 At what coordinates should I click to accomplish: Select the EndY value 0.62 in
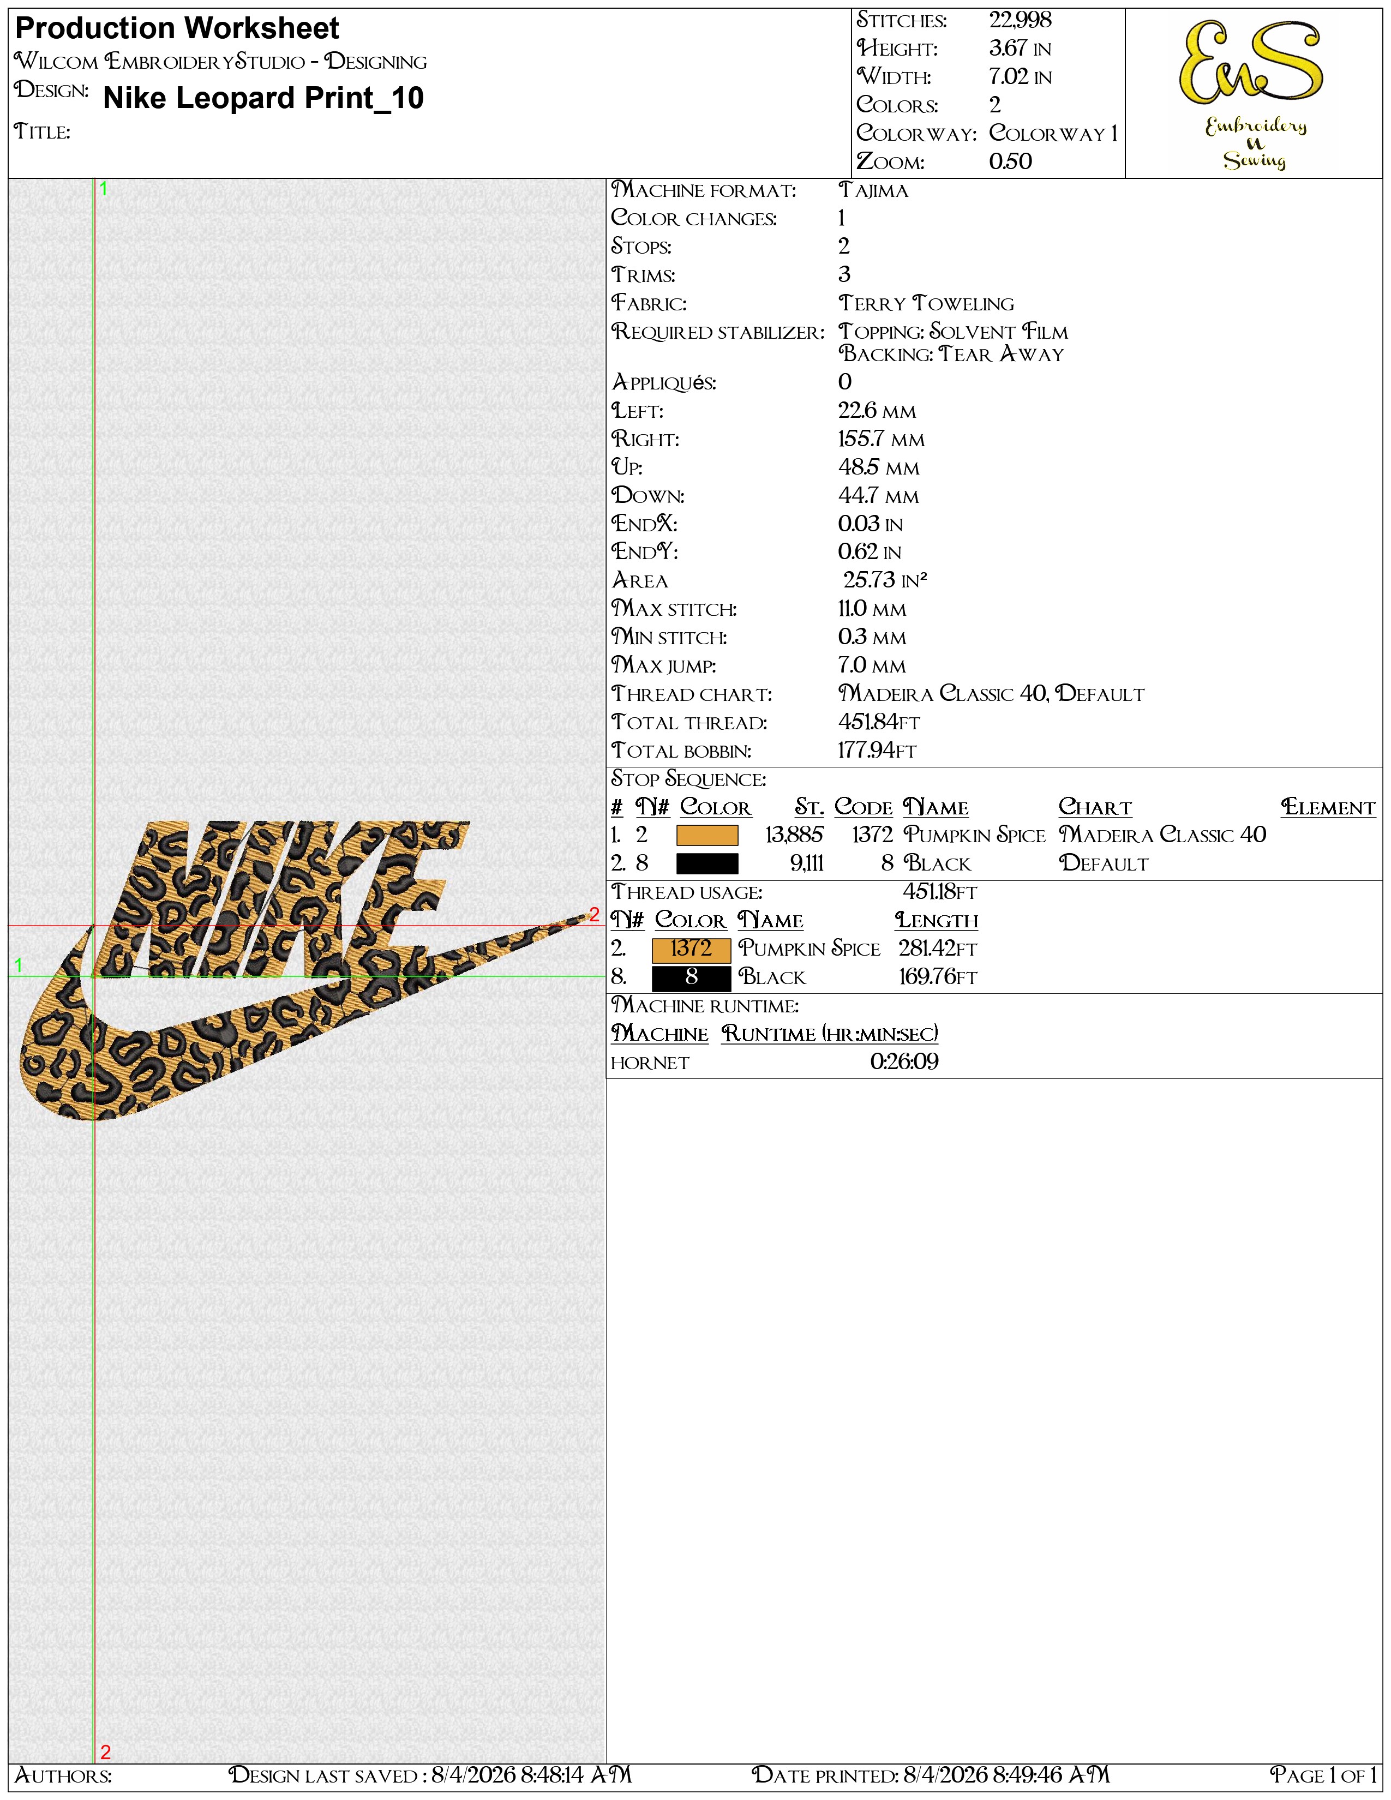[x=870, y=552]
